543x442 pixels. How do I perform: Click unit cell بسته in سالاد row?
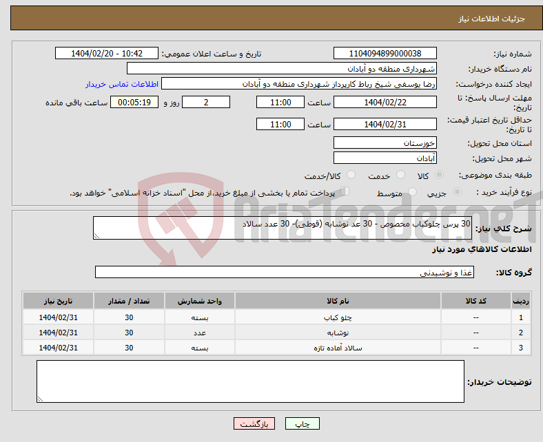[200, 348]
